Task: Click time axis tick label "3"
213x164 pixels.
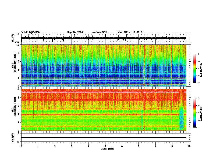Action: [72, 146]
